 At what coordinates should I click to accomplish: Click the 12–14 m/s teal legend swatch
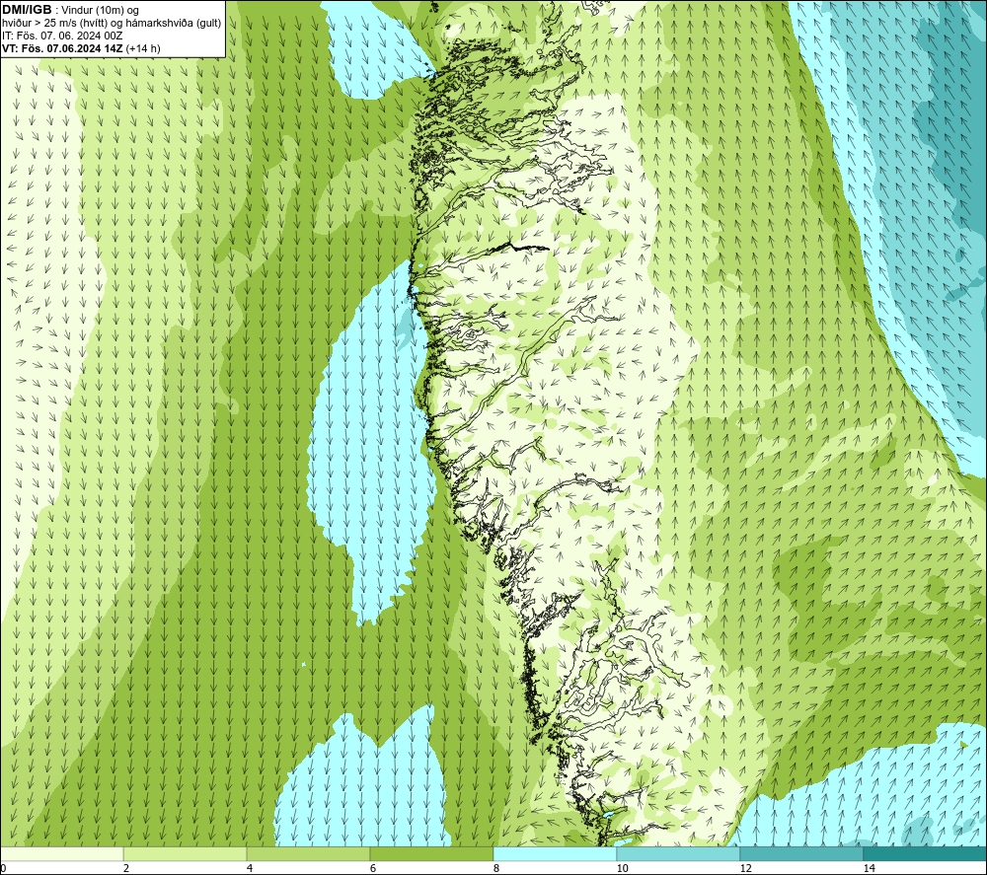click(x=801, y=853)
